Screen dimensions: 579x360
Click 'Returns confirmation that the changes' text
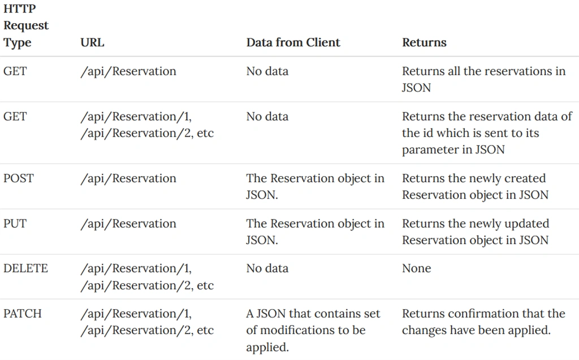pos(484,322)
